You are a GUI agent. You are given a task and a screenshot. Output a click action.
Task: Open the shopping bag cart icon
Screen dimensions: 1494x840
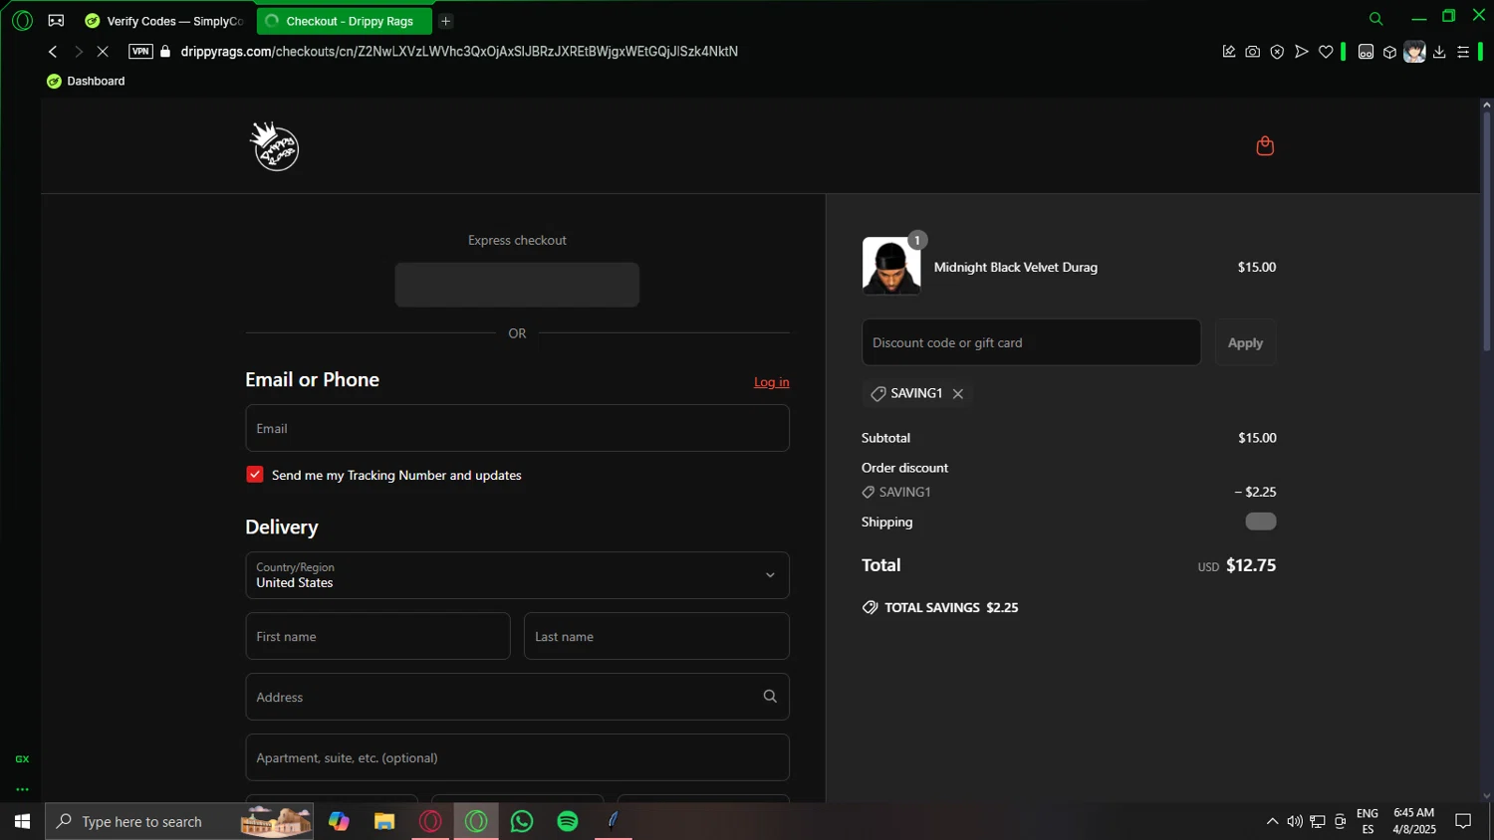coord(1265,146)
